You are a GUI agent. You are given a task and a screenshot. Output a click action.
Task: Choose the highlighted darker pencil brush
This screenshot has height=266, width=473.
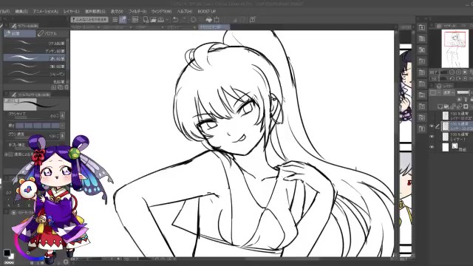tap(35, 58)
